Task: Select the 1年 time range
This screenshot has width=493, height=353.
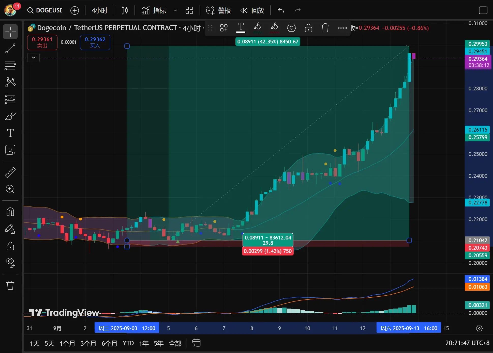Action: point(144,343)
